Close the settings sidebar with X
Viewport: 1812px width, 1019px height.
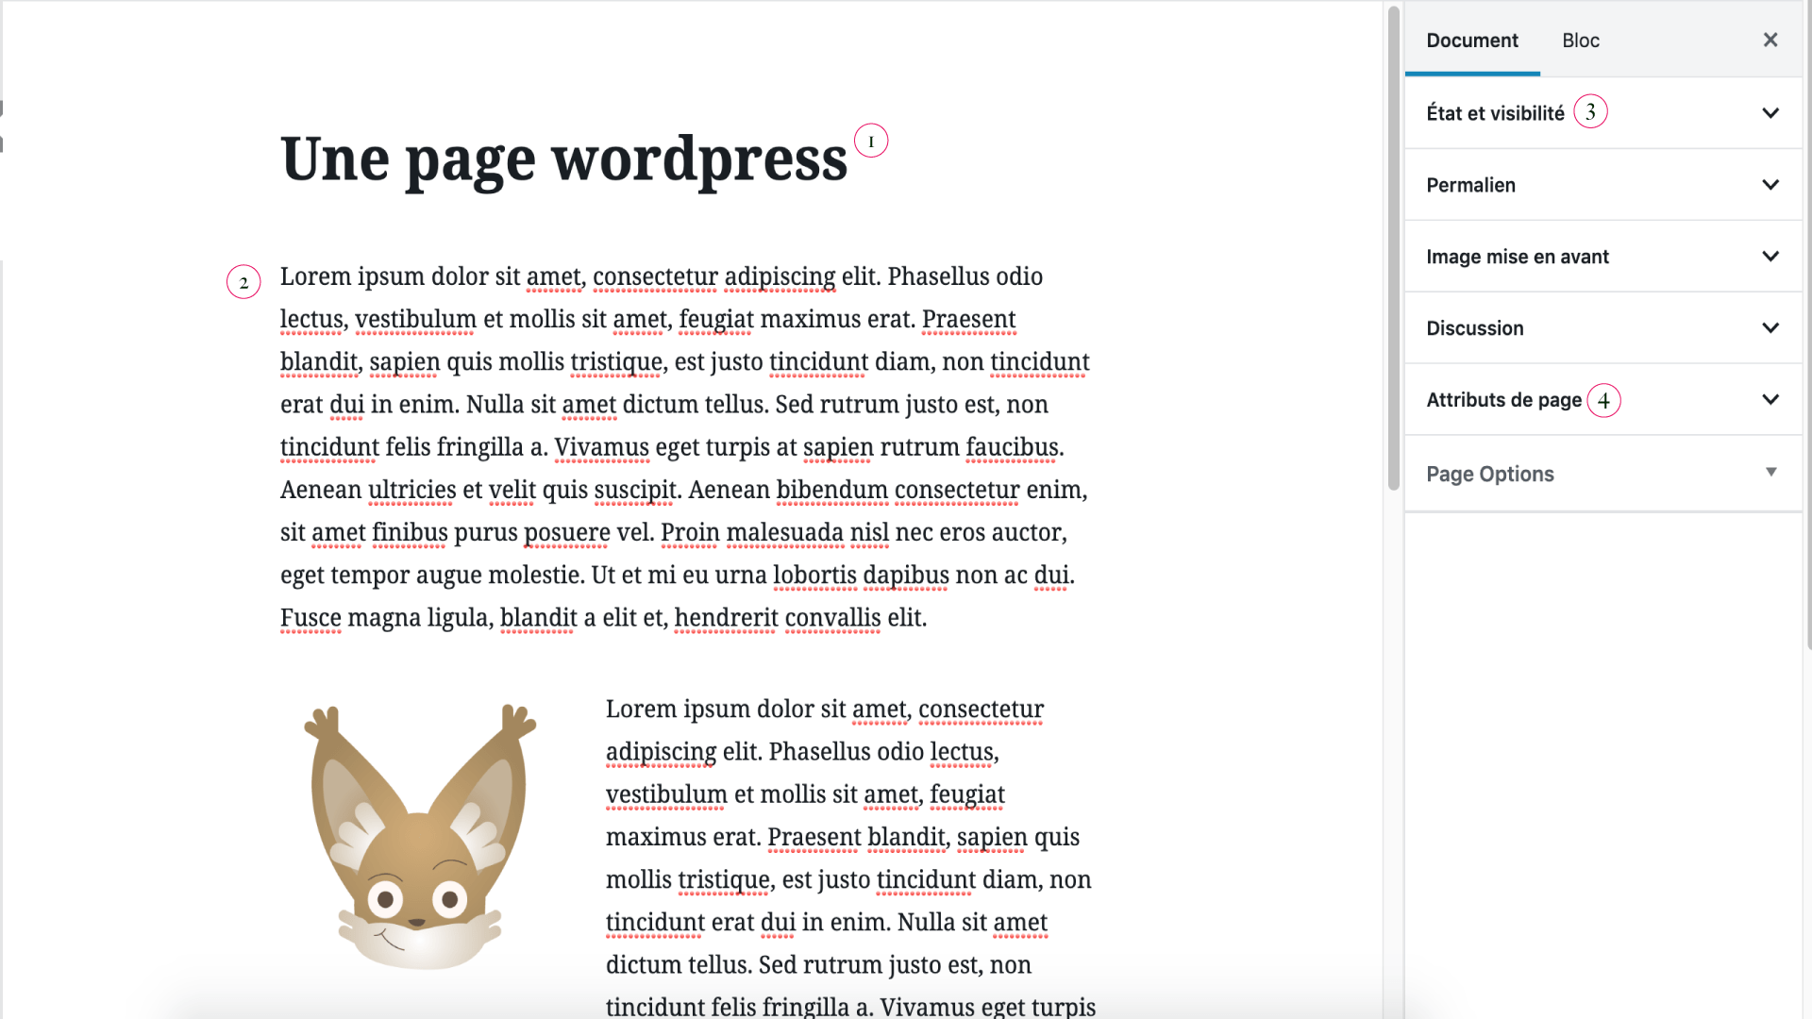(1770, 40)
